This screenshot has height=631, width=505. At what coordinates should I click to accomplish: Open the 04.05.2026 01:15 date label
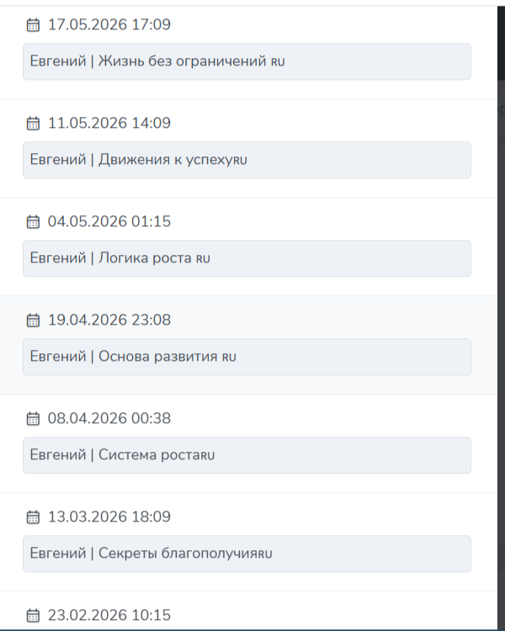[x=109, y=221]
